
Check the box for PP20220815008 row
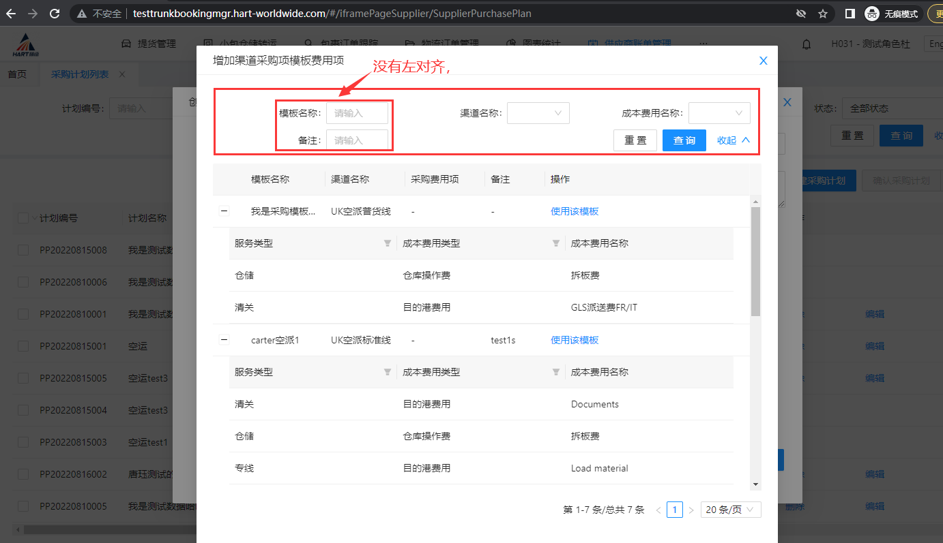click(23, 250)
